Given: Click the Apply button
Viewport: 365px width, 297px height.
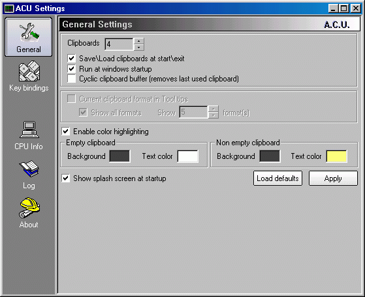Looking at the screenshot, I should coord(333,178).
